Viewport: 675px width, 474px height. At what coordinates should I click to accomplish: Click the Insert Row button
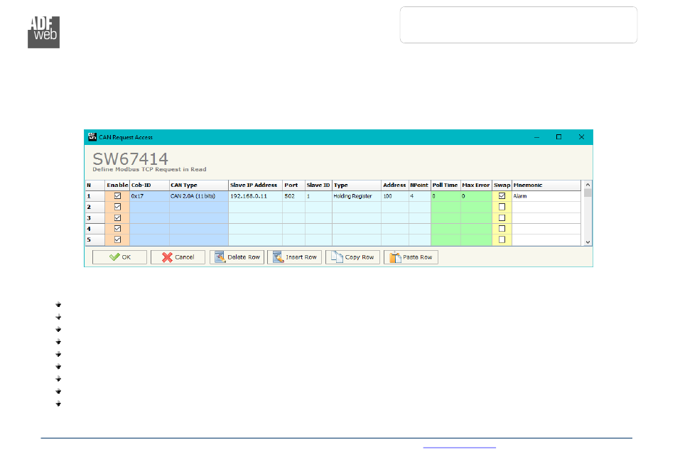click(295, 257)
